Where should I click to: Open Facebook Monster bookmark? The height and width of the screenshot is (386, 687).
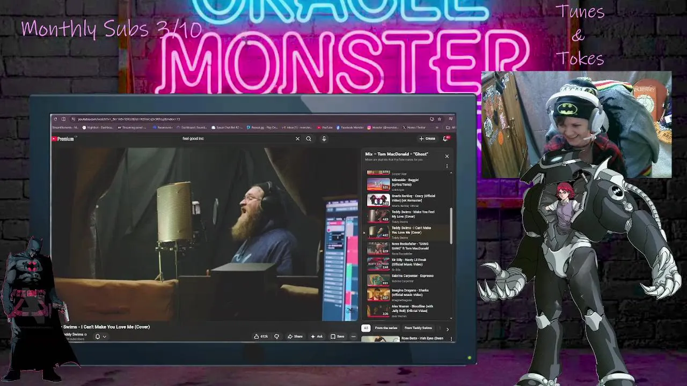pyautogui.click(x=350, y=128)
